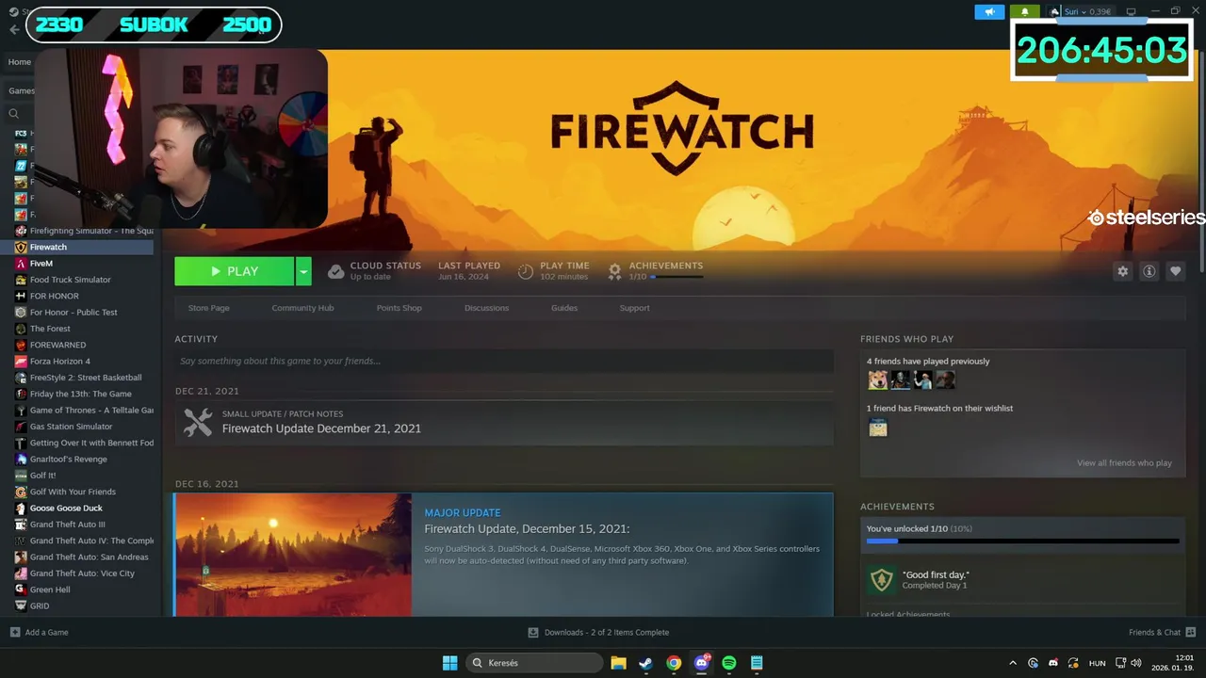The width and height of the screenshot is (1206, 678).
Task: Open Firewatch Update December 21, 2021 post
Action: pyautogui.click(x=321, y=428)
